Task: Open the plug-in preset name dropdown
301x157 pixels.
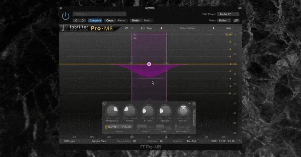Action: pos(99,14)
